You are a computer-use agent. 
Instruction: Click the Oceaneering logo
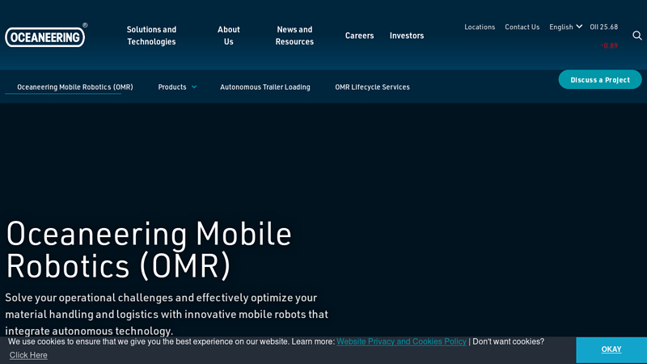(x=45, y=36)
